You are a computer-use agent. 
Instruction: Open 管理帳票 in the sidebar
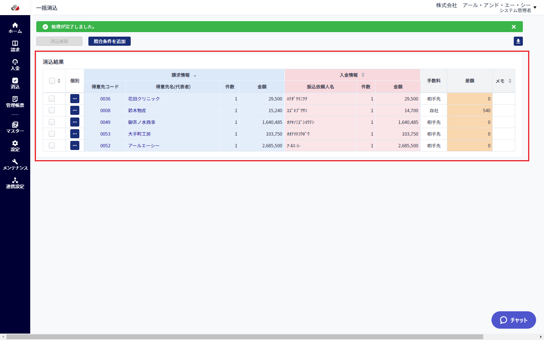click(x=15, y=102)
